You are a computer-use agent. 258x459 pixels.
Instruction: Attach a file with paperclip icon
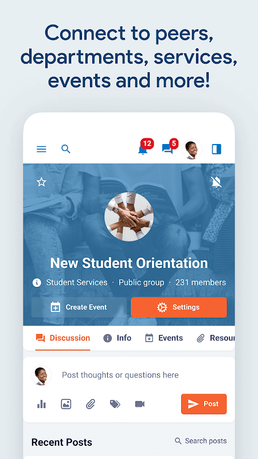click(x=91, y=404)
